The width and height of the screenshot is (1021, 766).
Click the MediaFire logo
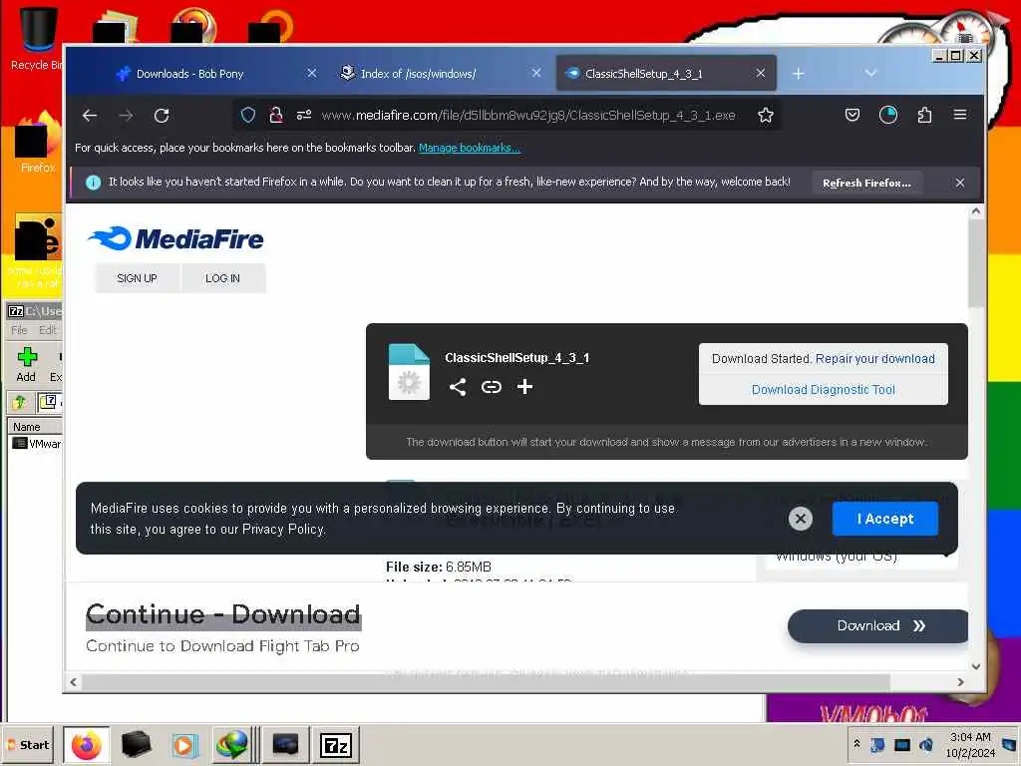pyautogui.click(x=175, y=239)
